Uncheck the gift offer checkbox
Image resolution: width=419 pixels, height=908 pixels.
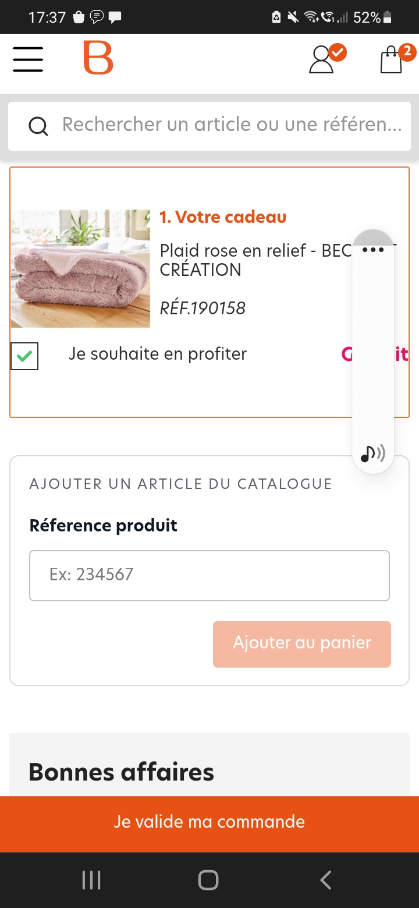click(24, 356)
